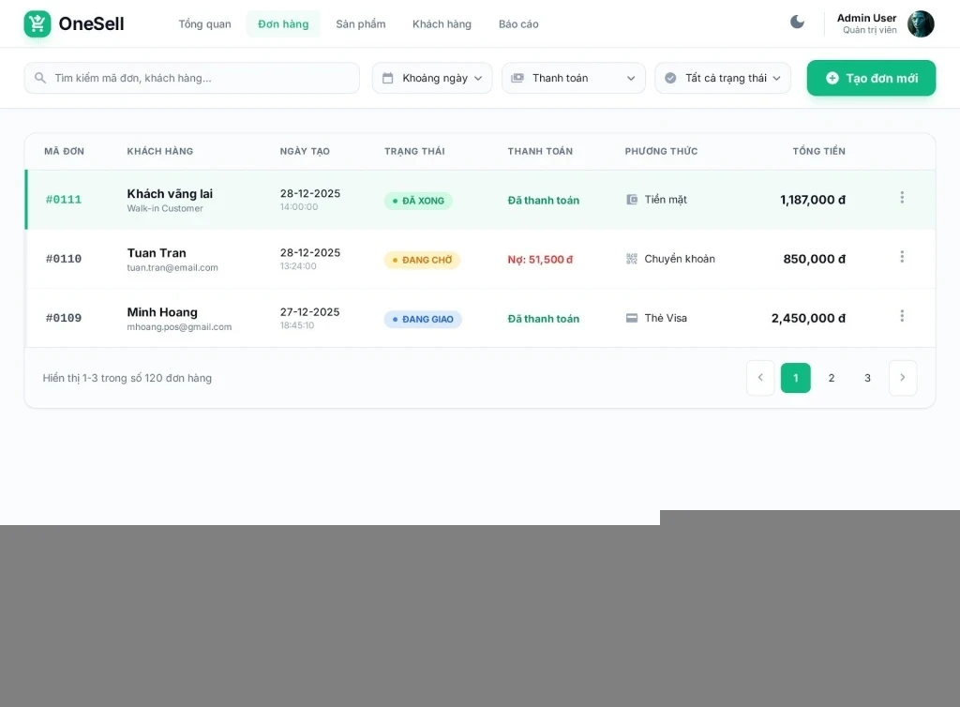Click the card icon beside Thẻ Visa
Screen dimensions: 960x707
632,318
